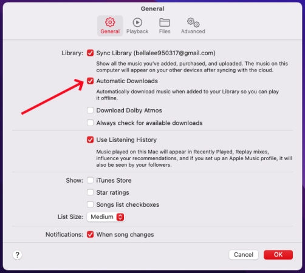This screenshot has width=305, height=273.
Task: Disable Automatic Downloads checkbox
Action: tap(90, 81)
